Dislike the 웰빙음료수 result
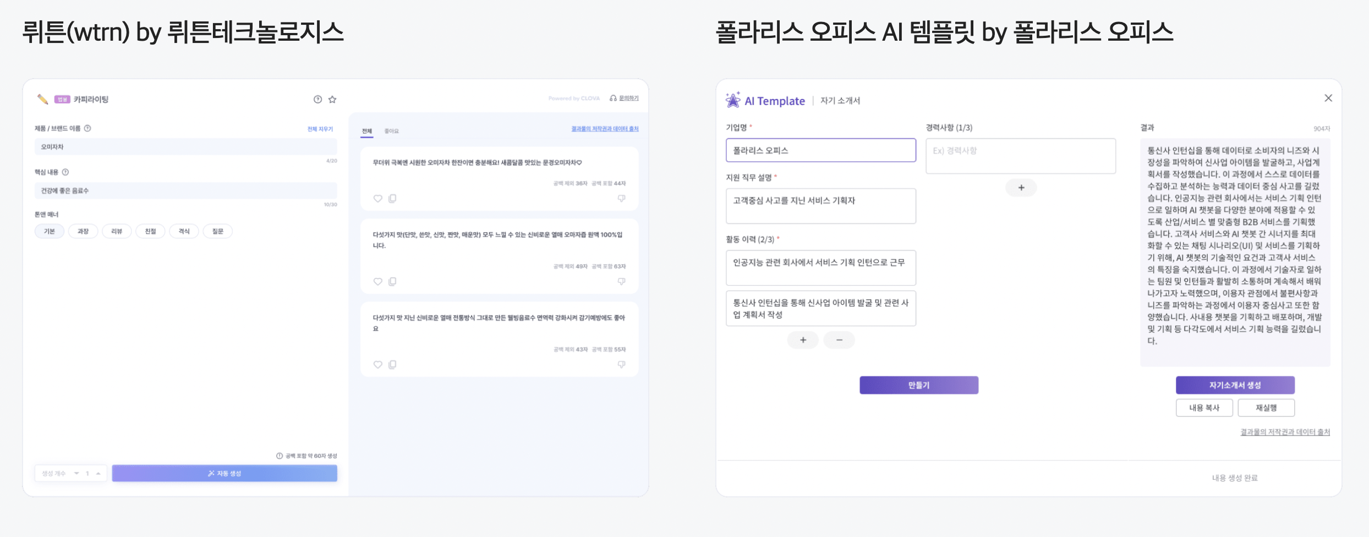The width and height of the screenshot is (1369, 537). [x=621, y=365]
